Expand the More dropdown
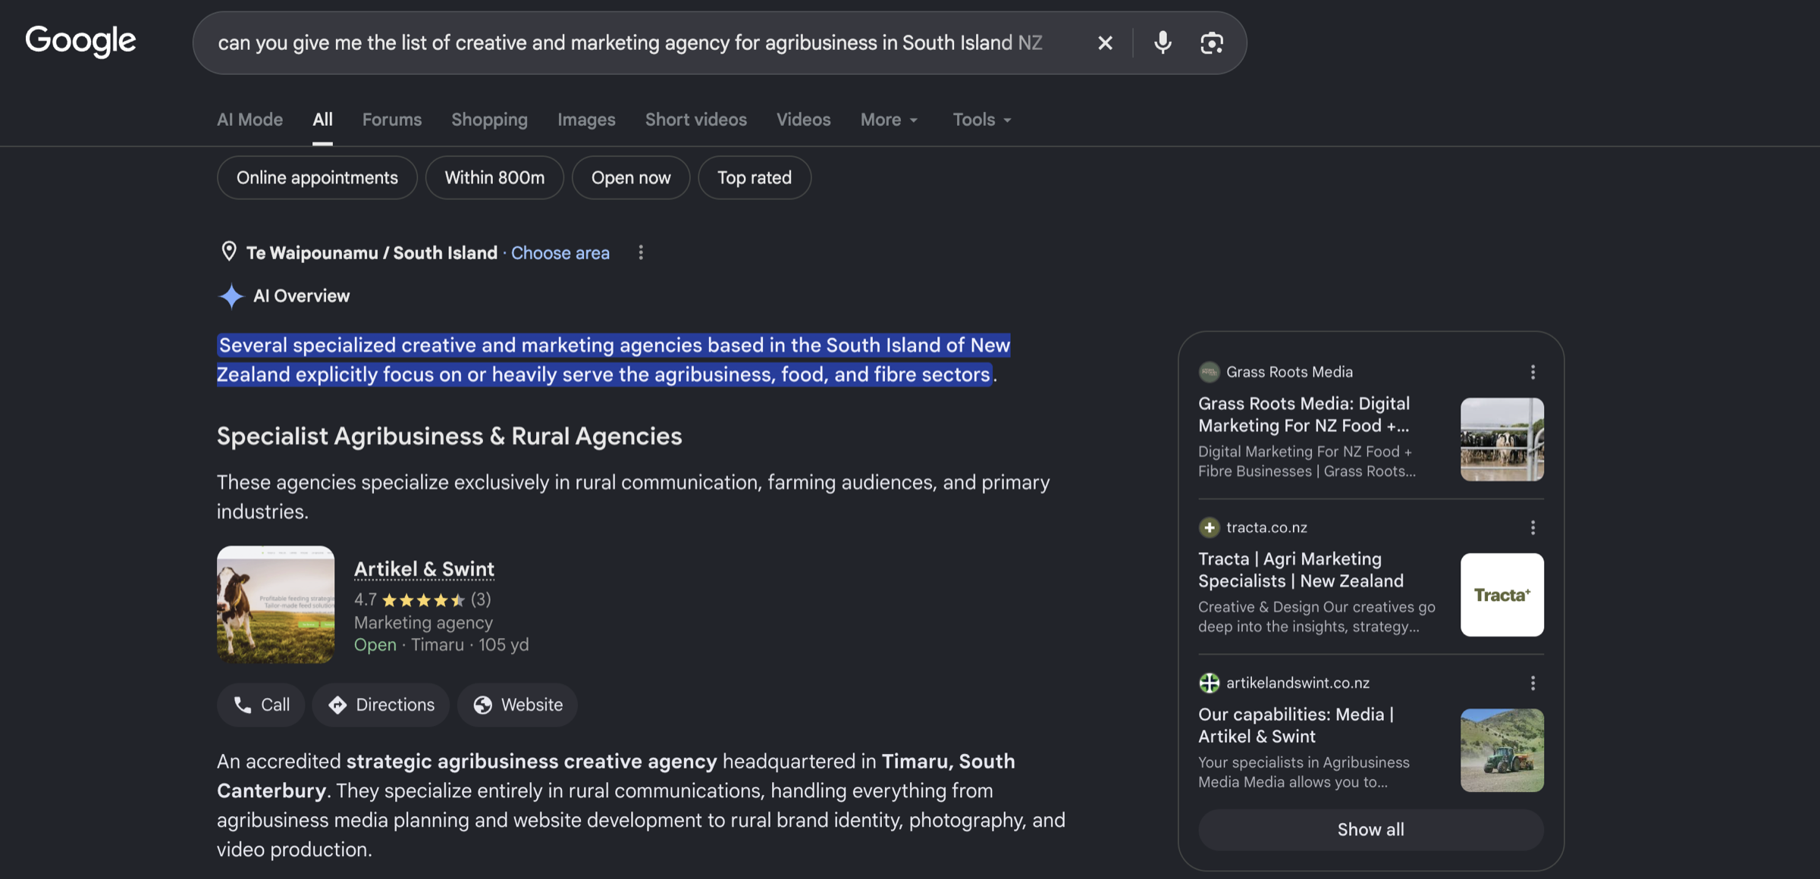Image resolution: width=1820 pixels, height=879 pixels. pos(889,120)
